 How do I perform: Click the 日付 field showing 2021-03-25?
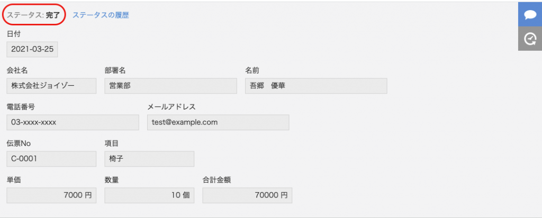(32, 49)
